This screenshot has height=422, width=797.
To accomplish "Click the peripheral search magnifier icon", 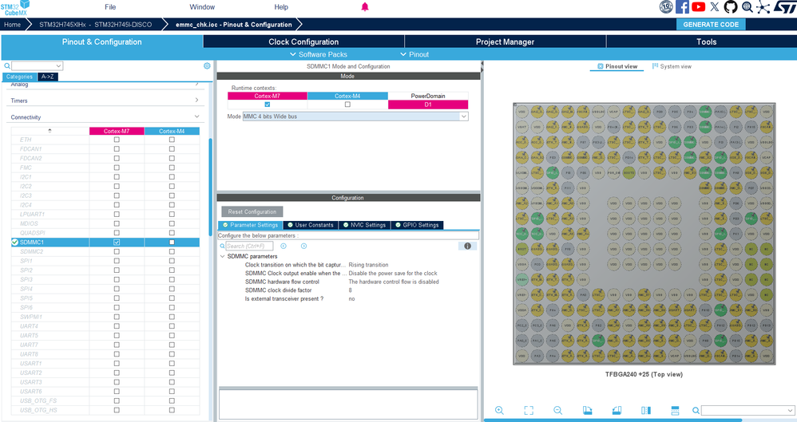I will coord(7,65).
